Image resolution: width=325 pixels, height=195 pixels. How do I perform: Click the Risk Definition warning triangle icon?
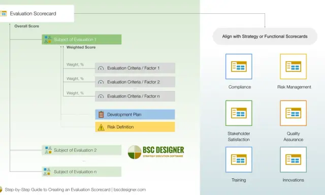[x=101, y=127]
